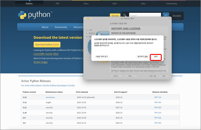
Task: Click the First released column header
Action: [x=82, y=92]
